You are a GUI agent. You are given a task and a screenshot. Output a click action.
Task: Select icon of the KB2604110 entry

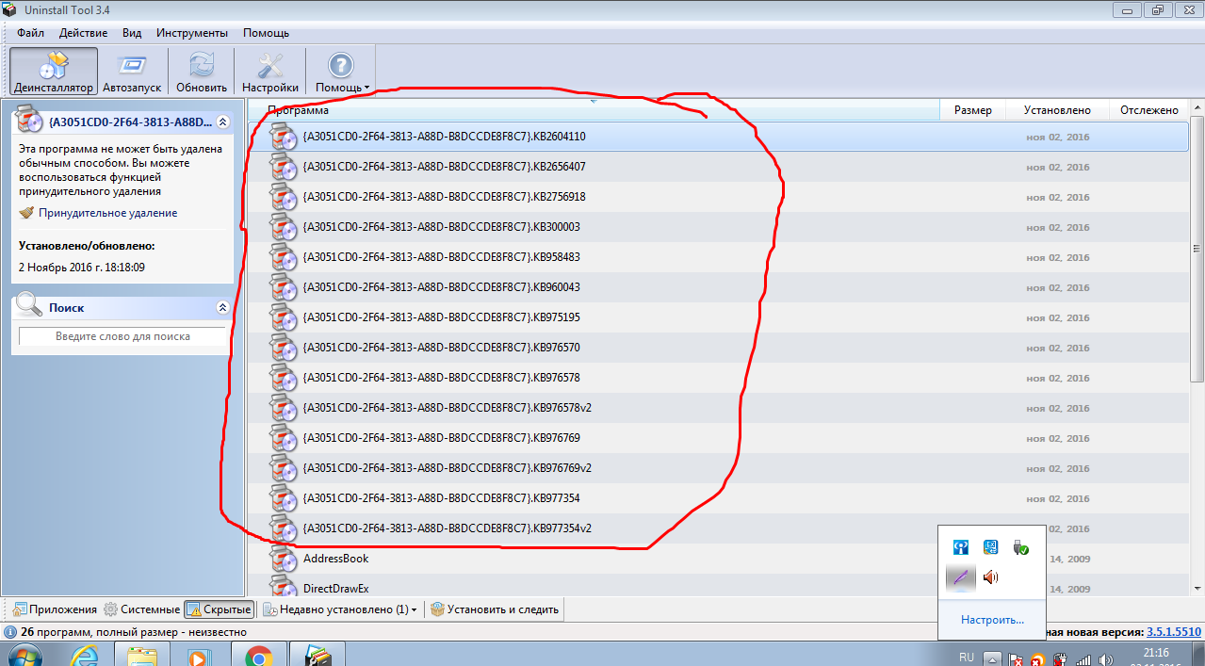pos(284,137)
